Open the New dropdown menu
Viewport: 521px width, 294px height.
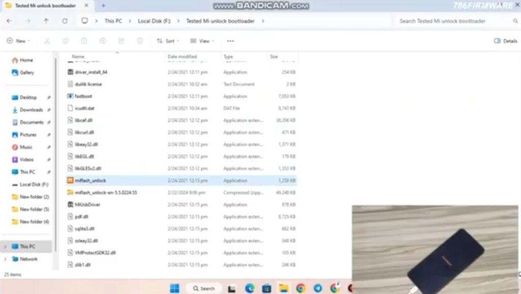tap(18, 41)
